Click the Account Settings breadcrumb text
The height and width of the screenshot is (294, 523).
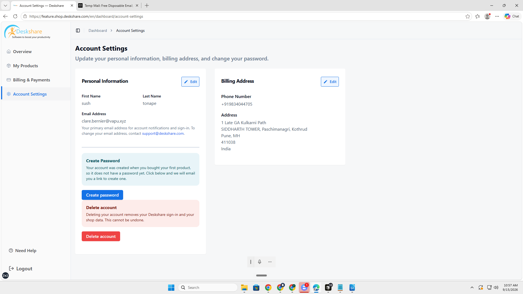point(130,30)
